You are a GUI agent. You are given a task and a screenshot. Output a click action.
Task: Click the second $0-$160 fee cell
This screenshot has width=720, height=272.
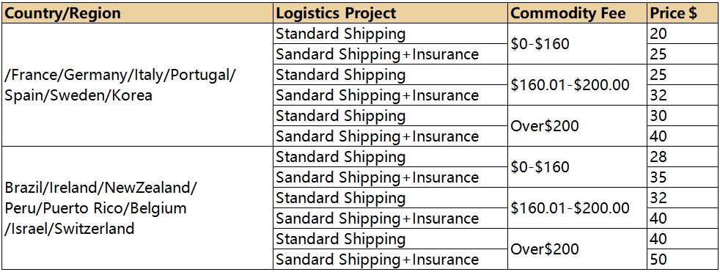(578, 167)
